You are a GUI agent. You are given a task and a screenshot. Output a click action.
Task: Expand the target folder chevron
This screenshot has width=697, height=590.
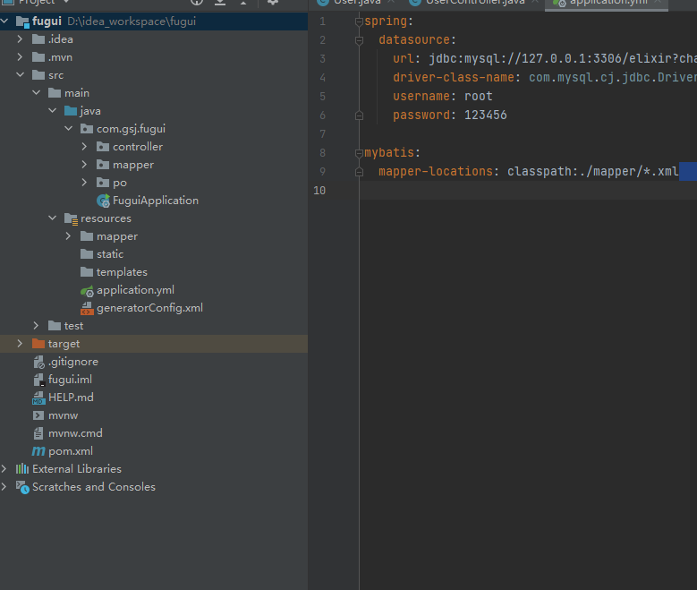tap(20, 344)
